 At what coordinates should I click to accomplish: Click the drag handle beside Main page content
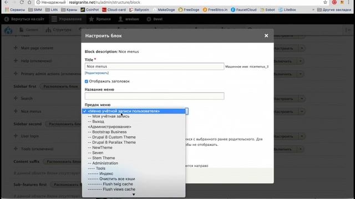pyautogui.click(x=16, y=48)
